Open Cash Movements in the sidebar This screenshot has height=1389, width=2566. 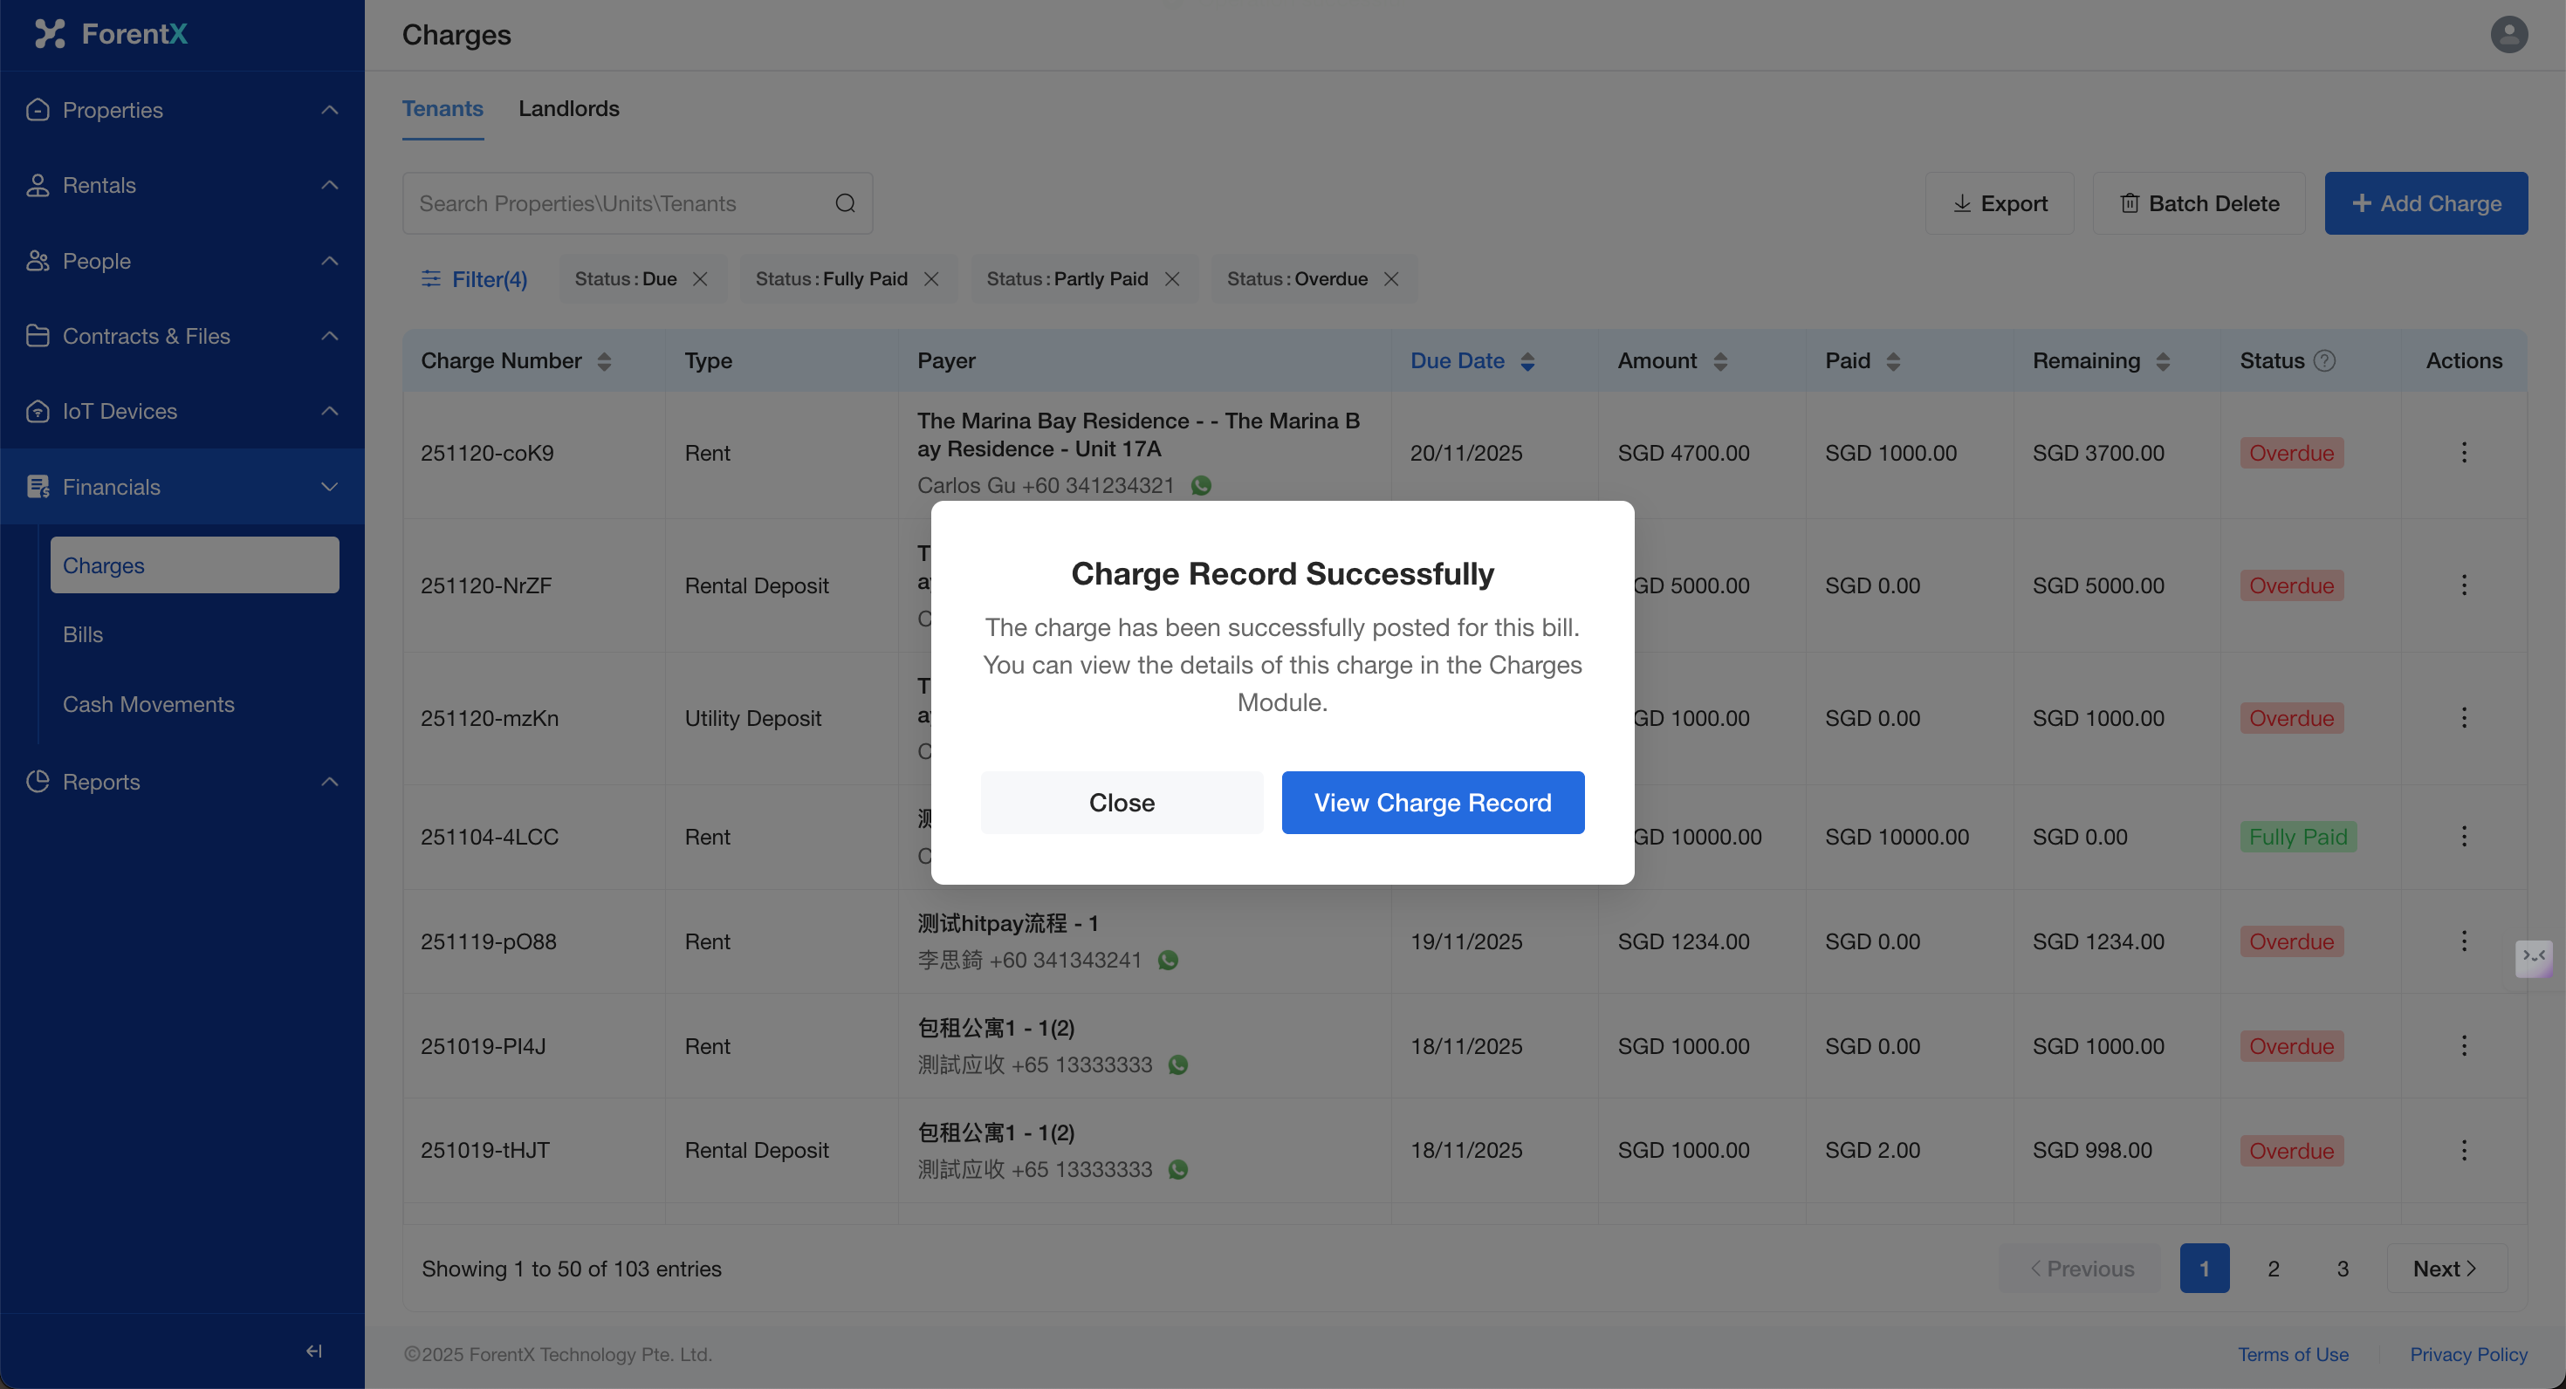pos(148,704)
